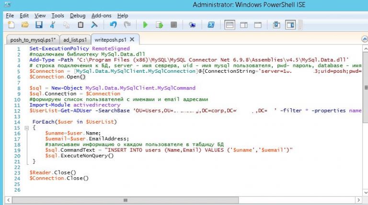The height and width of the screenshot is (205, 368).
Task: Copy selection using the Copy icon
Action: (x=67, y=25)
